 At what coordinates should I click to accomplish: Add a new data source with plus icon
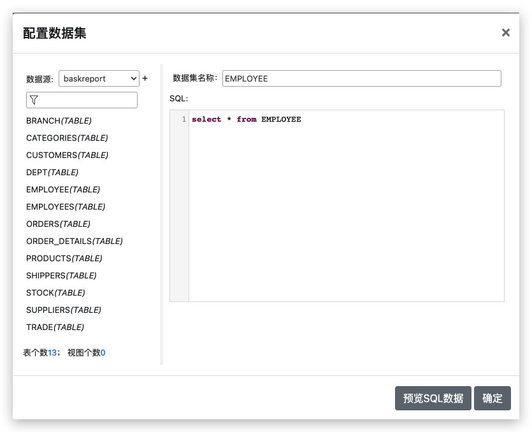[x=145, y=78]
